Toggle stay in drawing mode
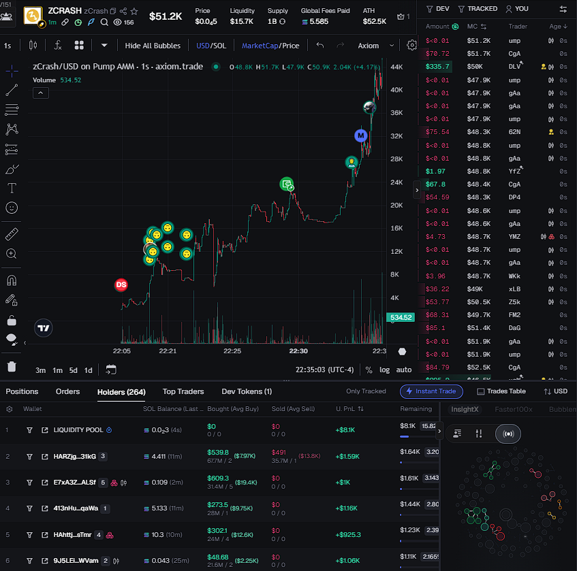 [12, 300]
